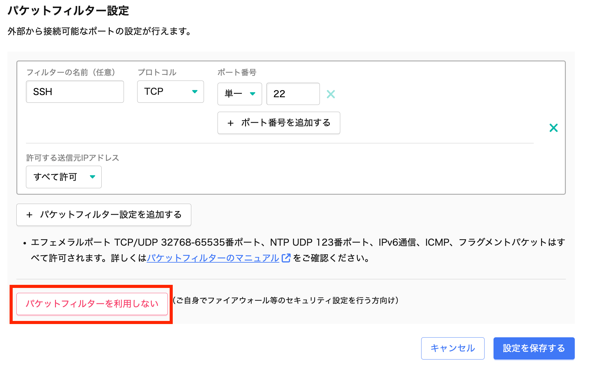
Task: Click the 単一 dropdown arrow
Action: click(x=252, y=94)
